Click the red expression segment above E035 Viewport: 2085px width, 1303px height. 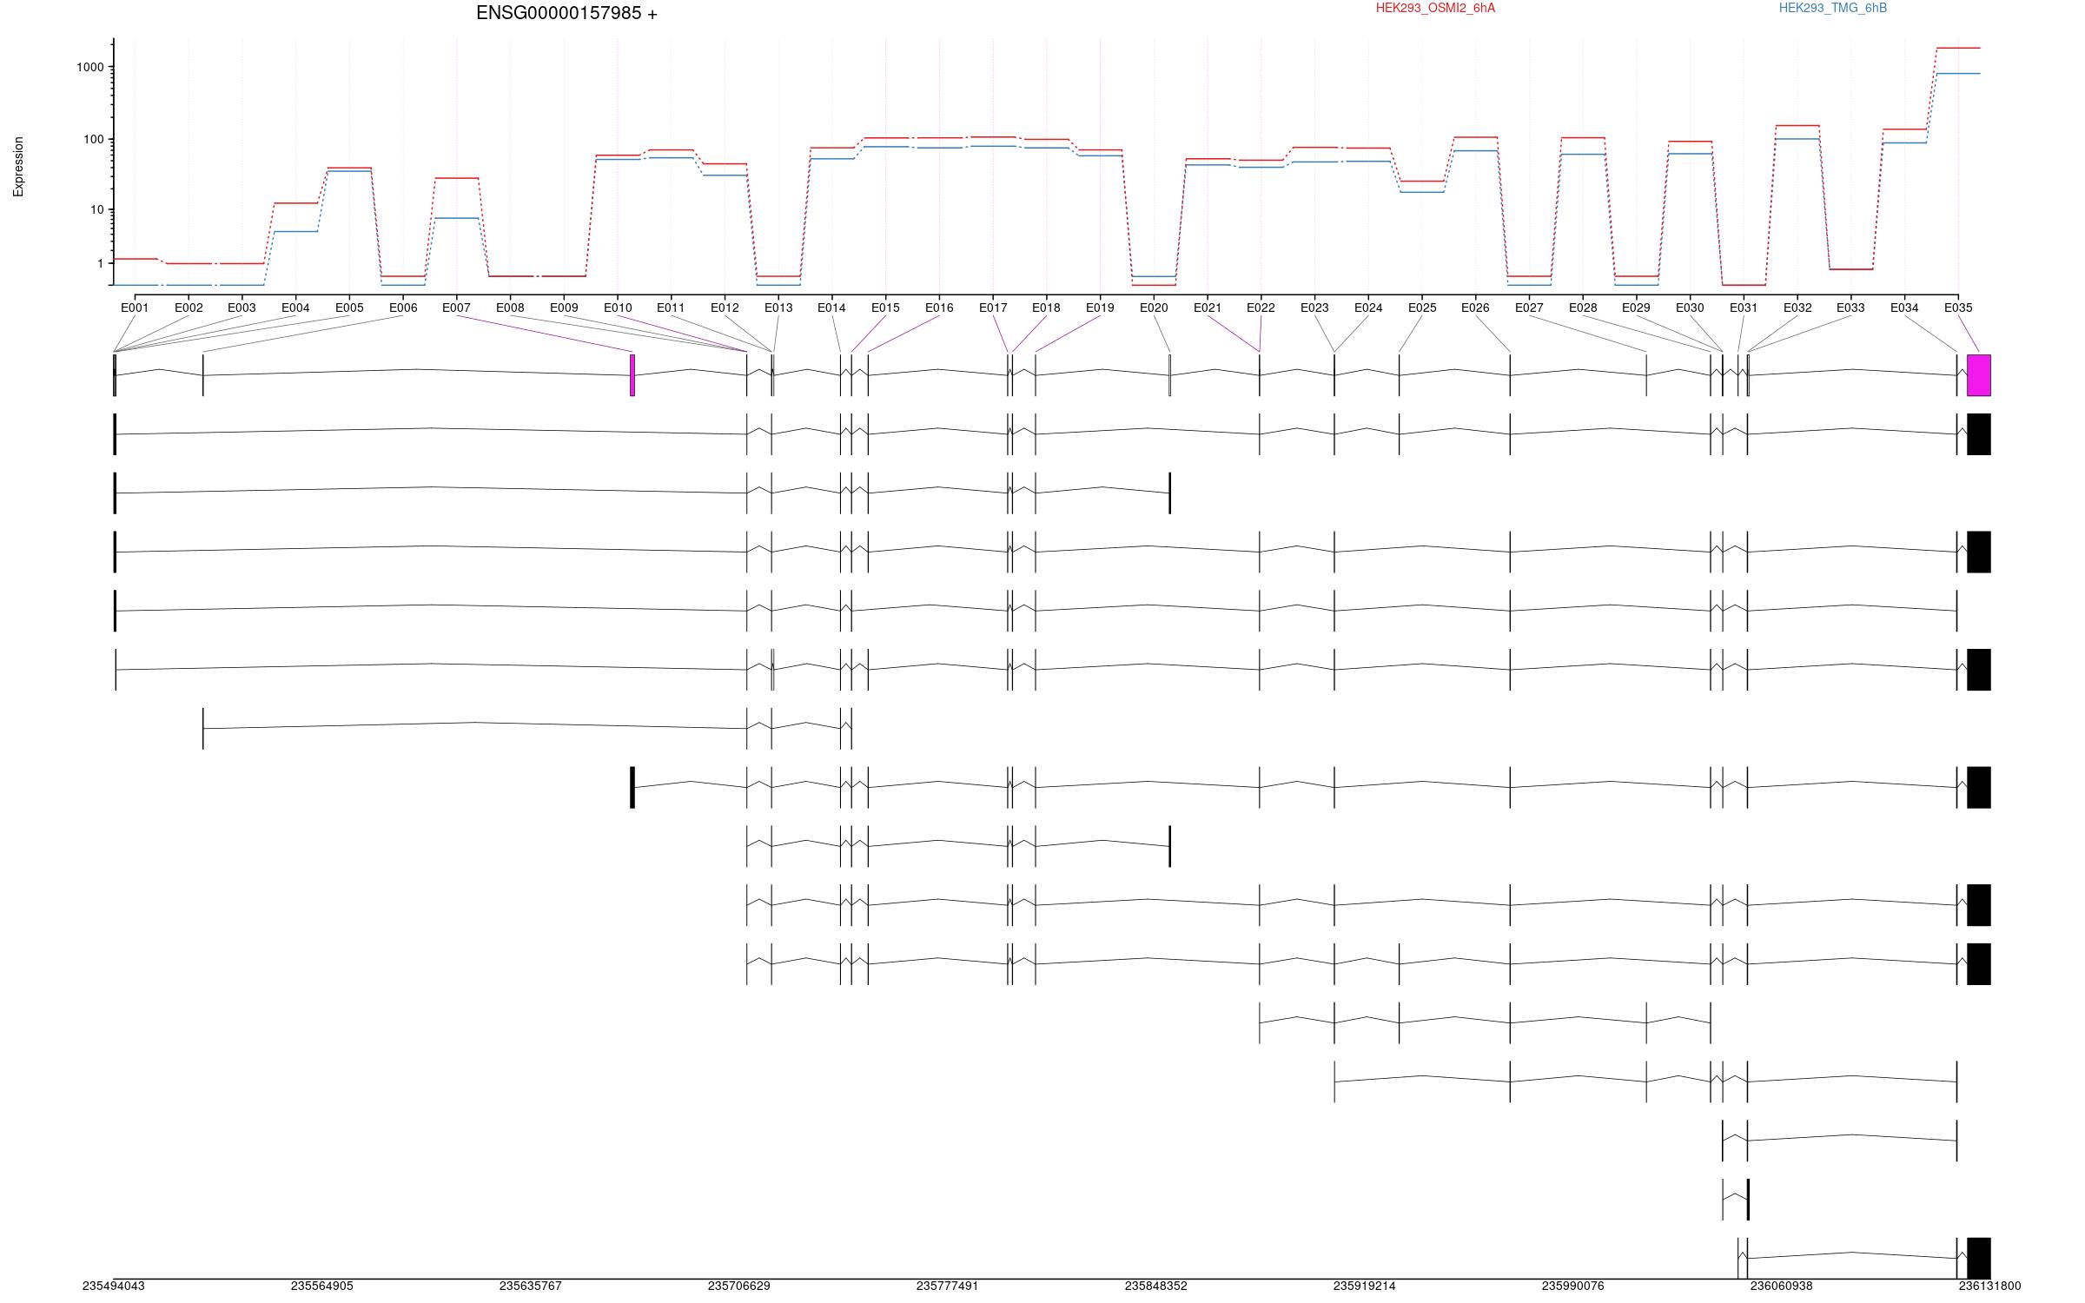[x=1958, y=48]
